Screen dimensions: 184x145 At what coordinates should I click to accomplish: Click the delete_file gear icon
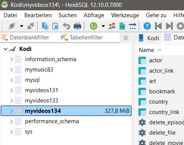pos(142,133)
